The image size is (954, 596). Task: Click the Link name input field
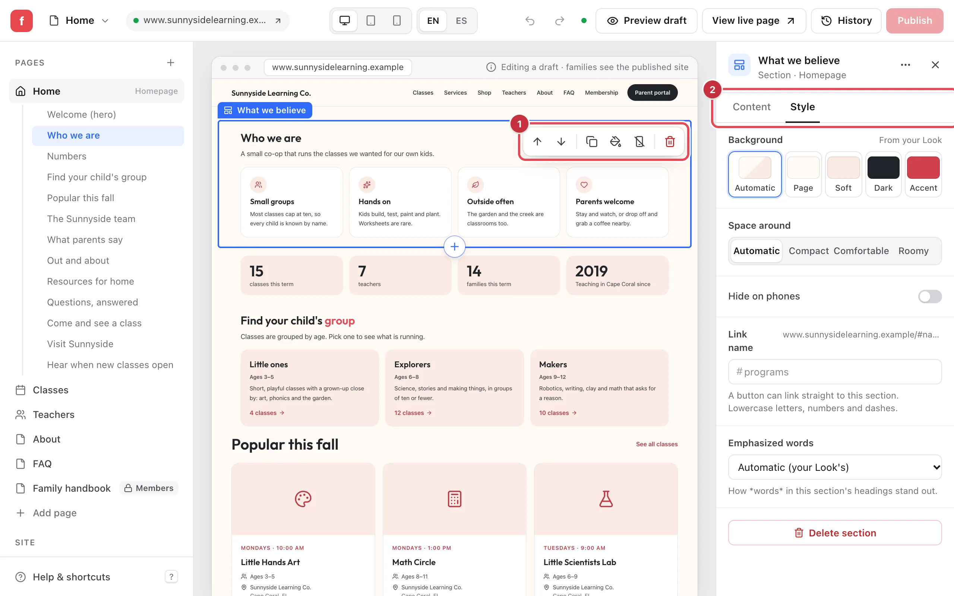834,372
